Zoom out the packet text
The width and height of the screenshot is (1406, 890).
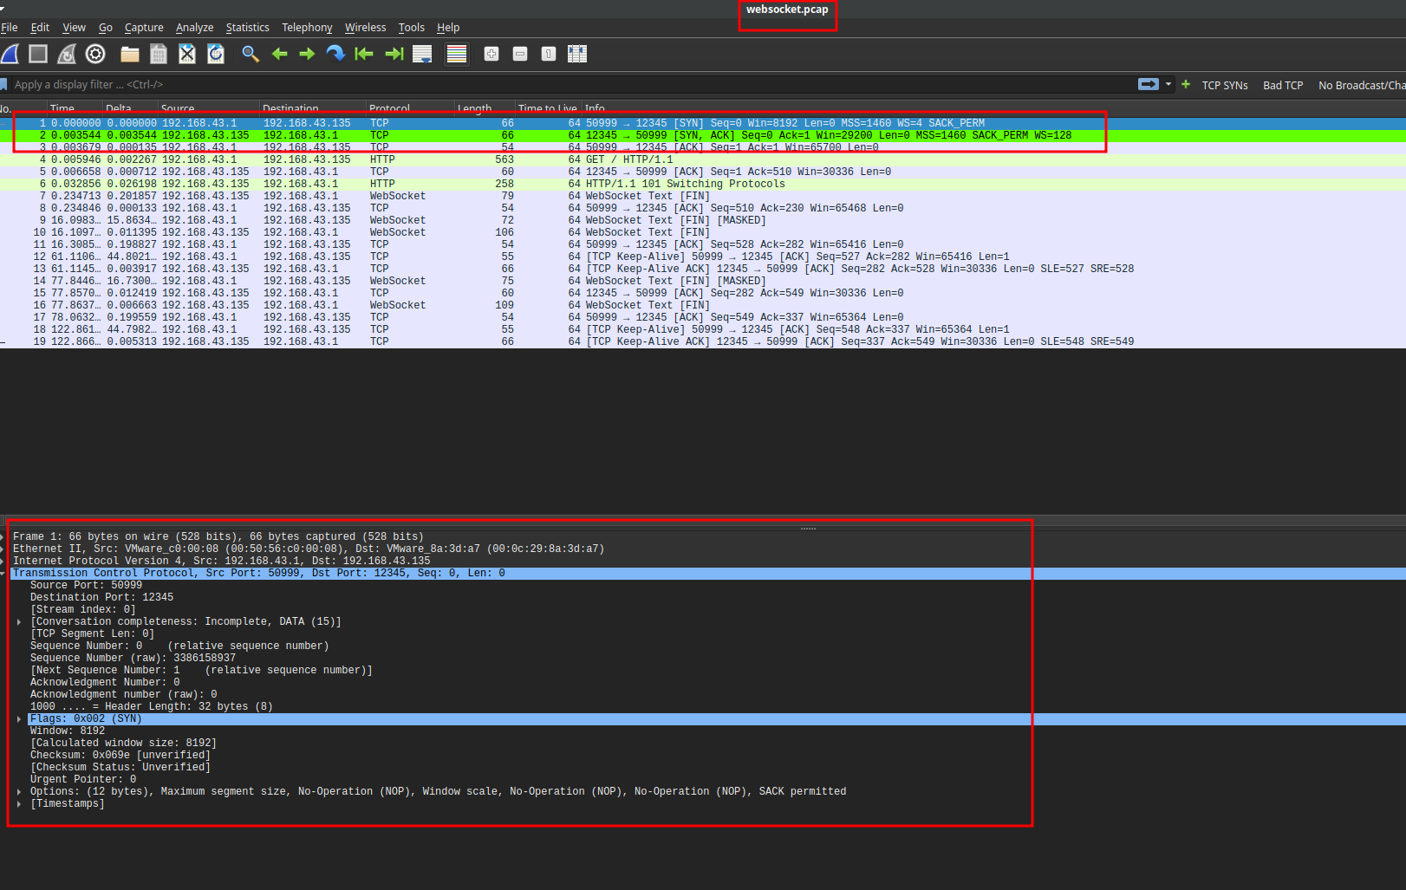[520, 54]
